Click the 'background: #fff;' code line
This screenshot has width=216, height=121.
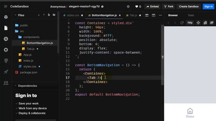(x=96, y=36)
